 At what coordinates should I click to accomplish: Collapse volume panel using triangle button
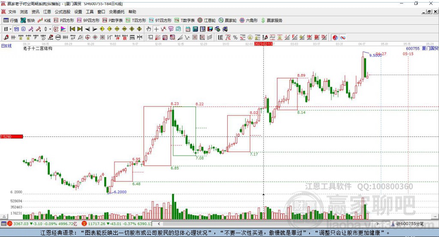(4, 216)
